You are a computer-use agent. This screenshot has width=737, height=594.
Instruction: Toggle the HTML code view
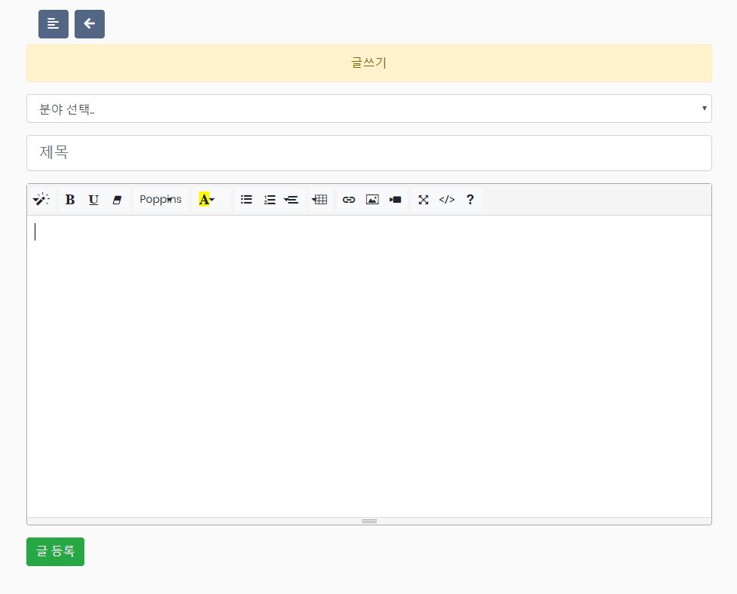pyautogui.click(x=447, y=200)
